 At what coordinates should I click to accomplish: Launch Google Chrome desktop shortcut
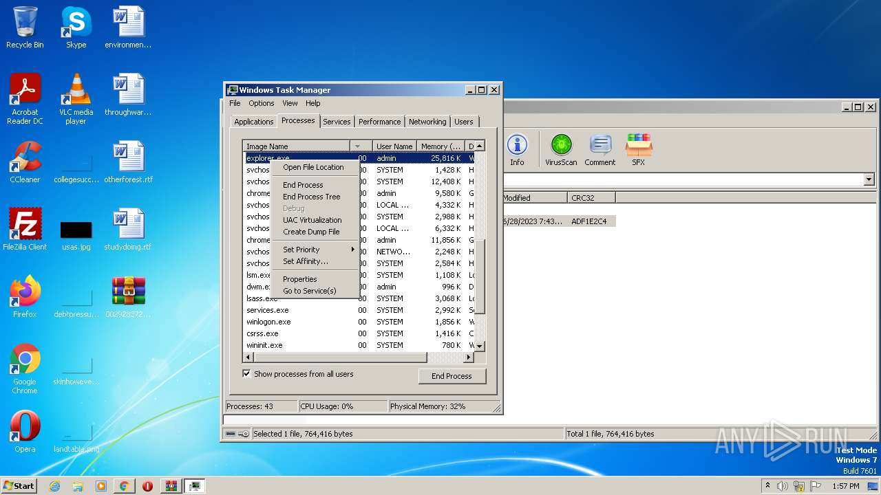pyautogui.click(x=25, y=368)
